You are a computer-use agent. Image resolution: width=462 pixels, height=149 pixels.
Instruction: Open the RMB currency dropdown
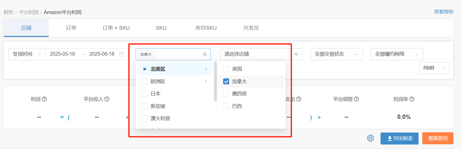pyautogui.click(x=434, y=68)
